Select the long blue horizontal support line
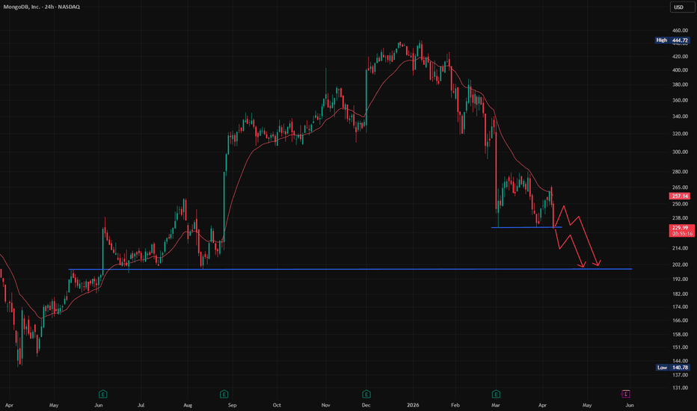697x411 pixels. [x=350, y=269]
